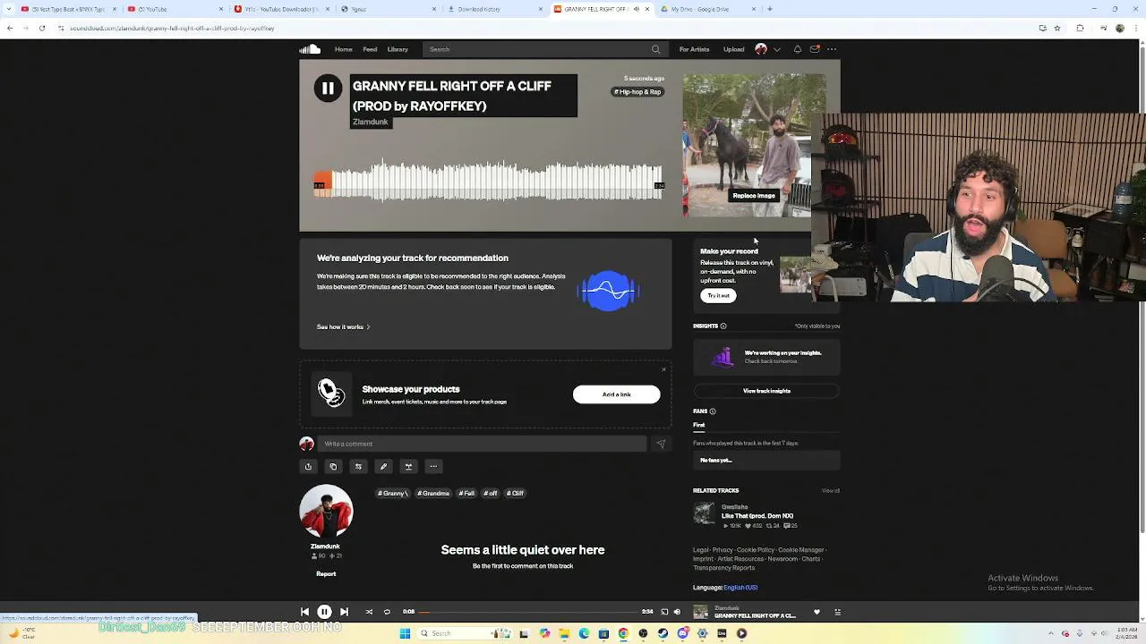Toggle shuffle in bottom player
Image resolution: width=1146 pixels, height=644 pixels.
[369, 612]
